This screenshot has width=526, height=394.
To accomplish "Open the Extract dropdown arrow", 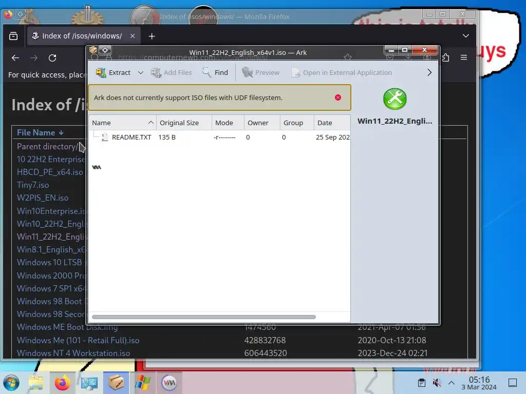I will click(x=141, y=73).
